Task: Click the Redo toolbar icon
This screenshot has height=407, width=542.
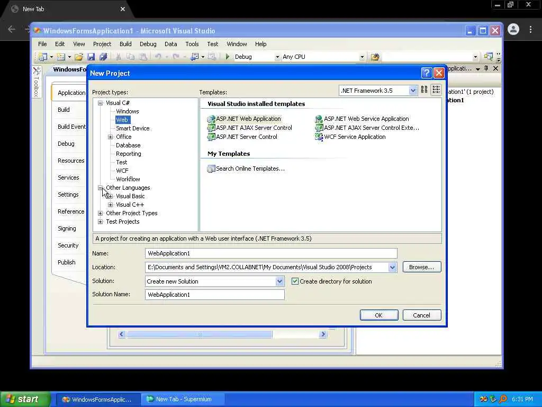Action: point(176,57)
